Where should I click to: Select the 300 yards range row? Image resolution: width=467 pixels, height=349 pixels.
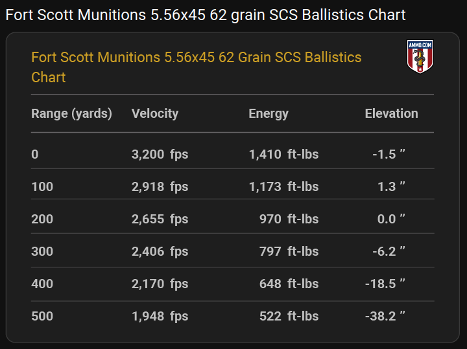pyautogui.click(x=233, y=251)
